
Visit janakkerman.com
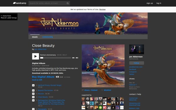click(x=136, y=67)
